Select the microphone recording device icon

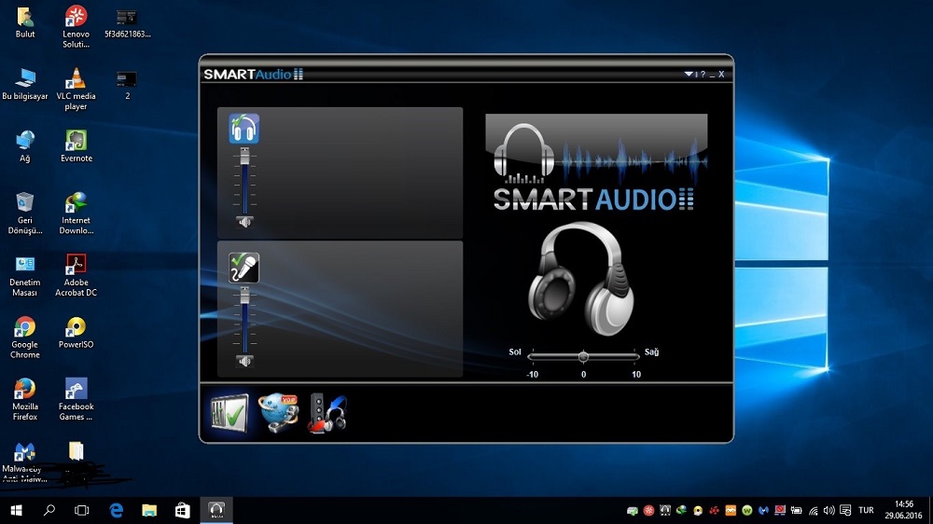pos(244,268)
